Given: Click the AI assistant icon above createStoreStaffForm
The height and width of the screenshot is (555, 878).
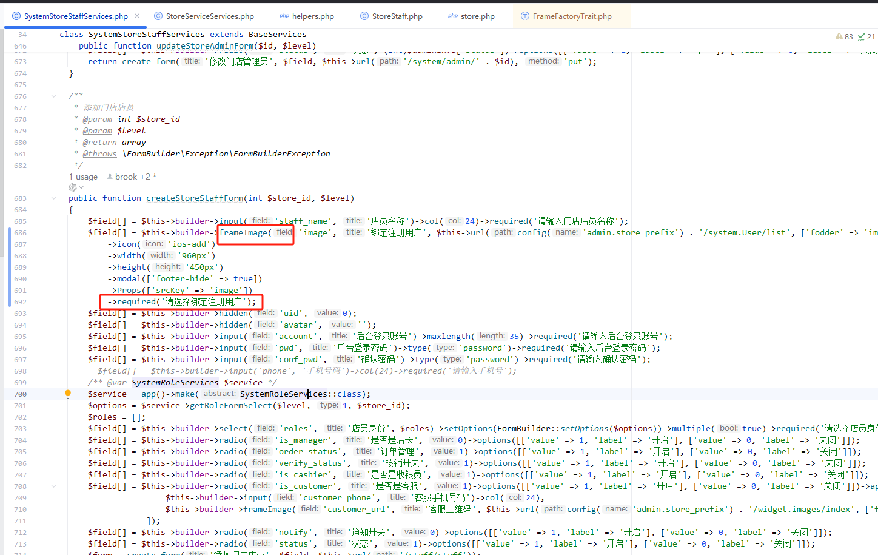Looking at the screenshot, I should pos(72,187).
